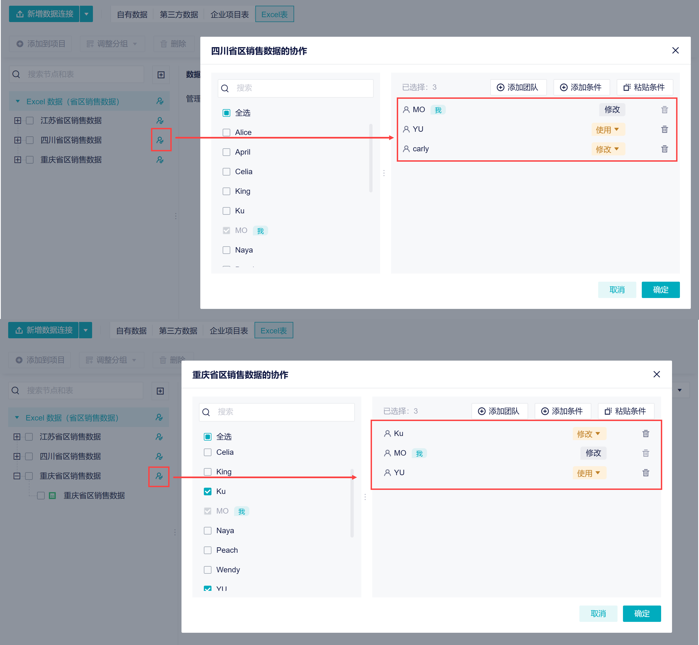Click 粘贴条件 in the Sichuan dialog
699x645 pixels.
[644, 87]
